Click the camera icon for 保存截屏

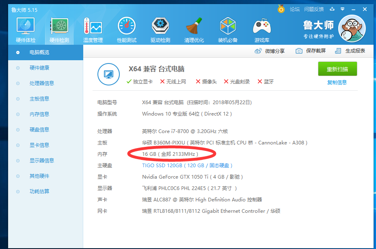pos(299,51)
